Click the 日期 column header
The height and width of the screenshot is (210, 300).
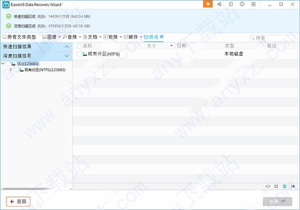click(x=181, y=45)
